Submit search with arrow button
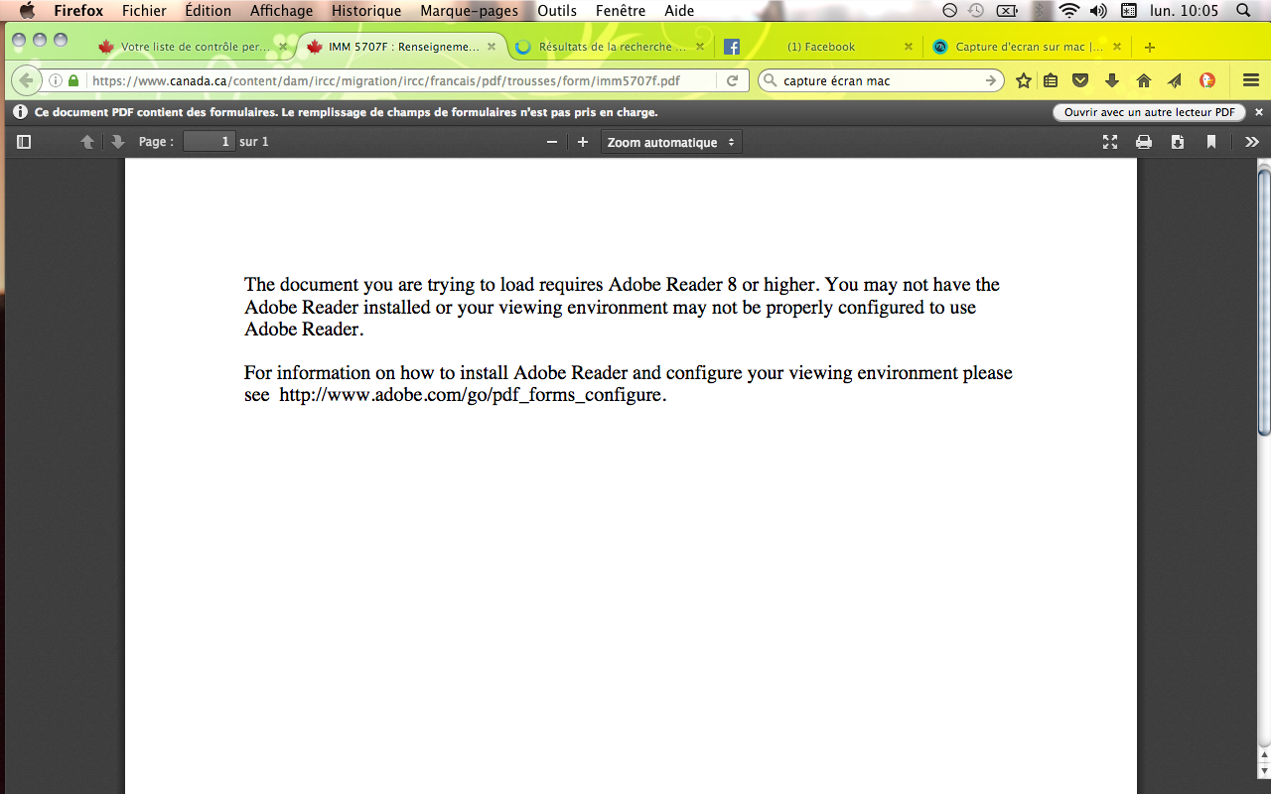This screenshot has height=794, width=1271. click(x=991, y=80)
